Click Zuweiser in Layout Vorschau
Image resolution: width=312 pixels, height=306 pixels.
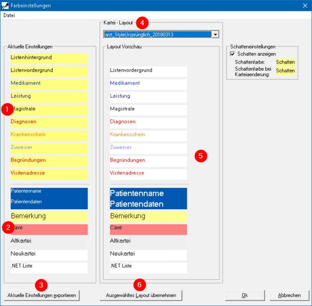click(x=148, y=149)
